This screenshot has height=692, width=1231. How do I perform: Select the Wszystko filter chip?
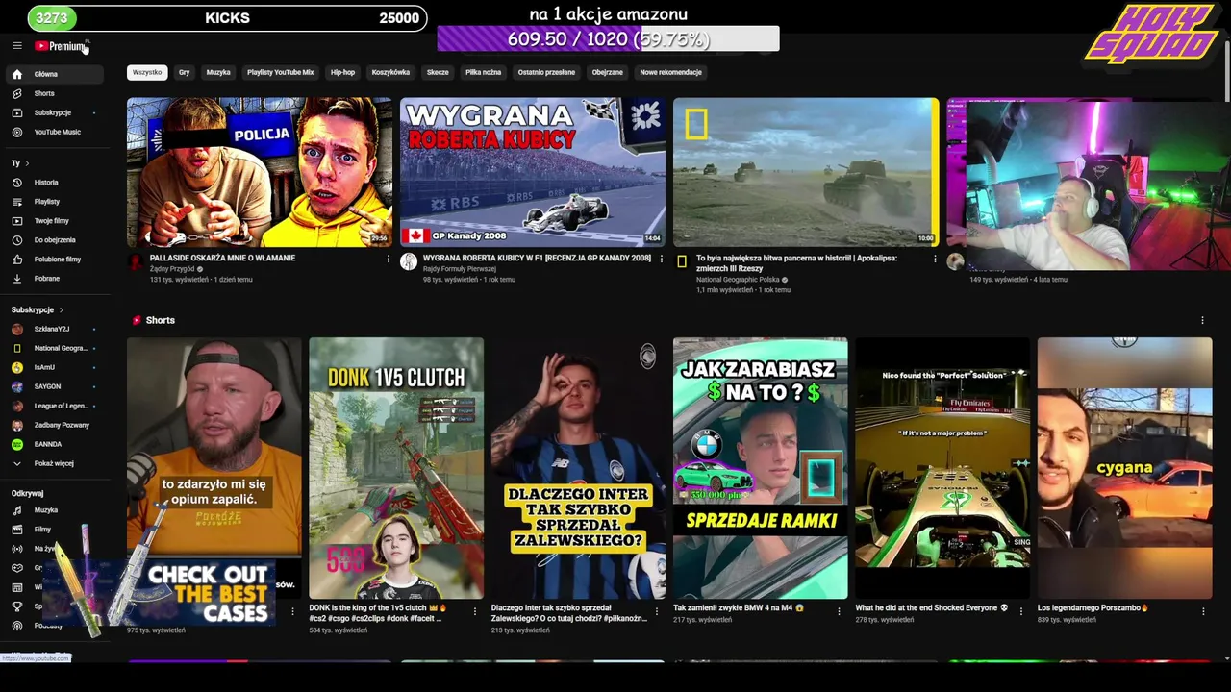point(147,72)
